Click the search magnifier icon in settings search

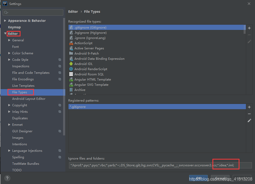(x=6, y=12)
